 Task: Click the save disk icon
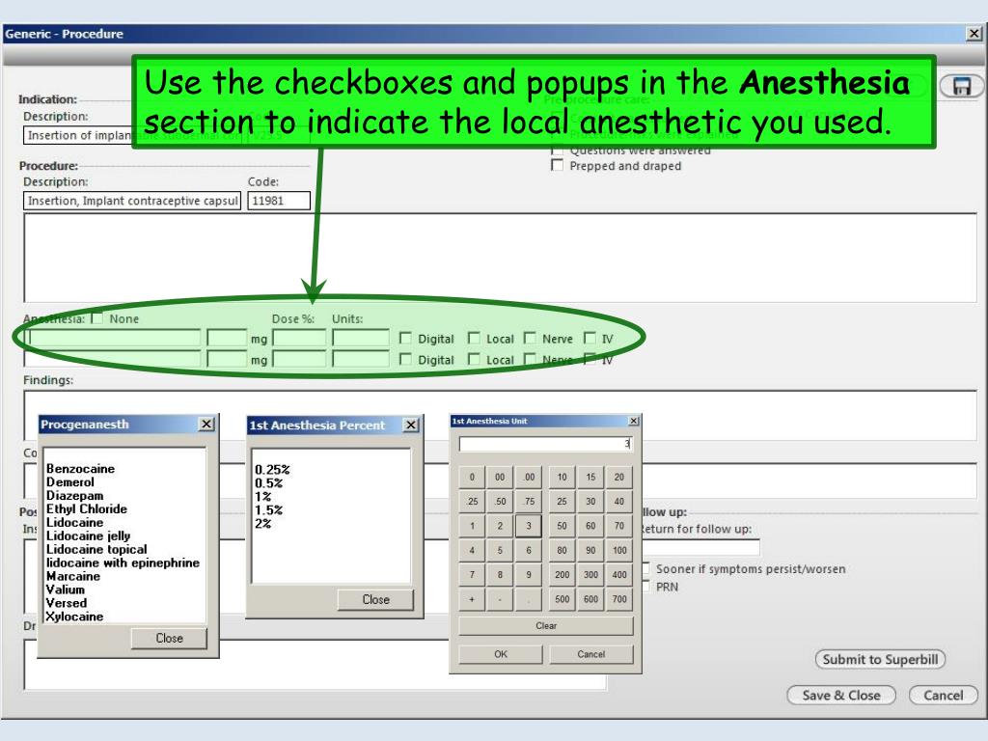[962, 86]
